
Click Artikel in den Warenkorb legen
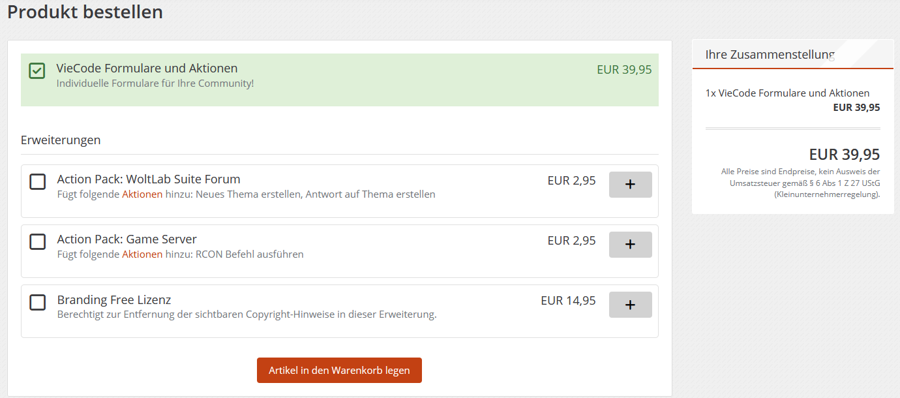(339, 371)
